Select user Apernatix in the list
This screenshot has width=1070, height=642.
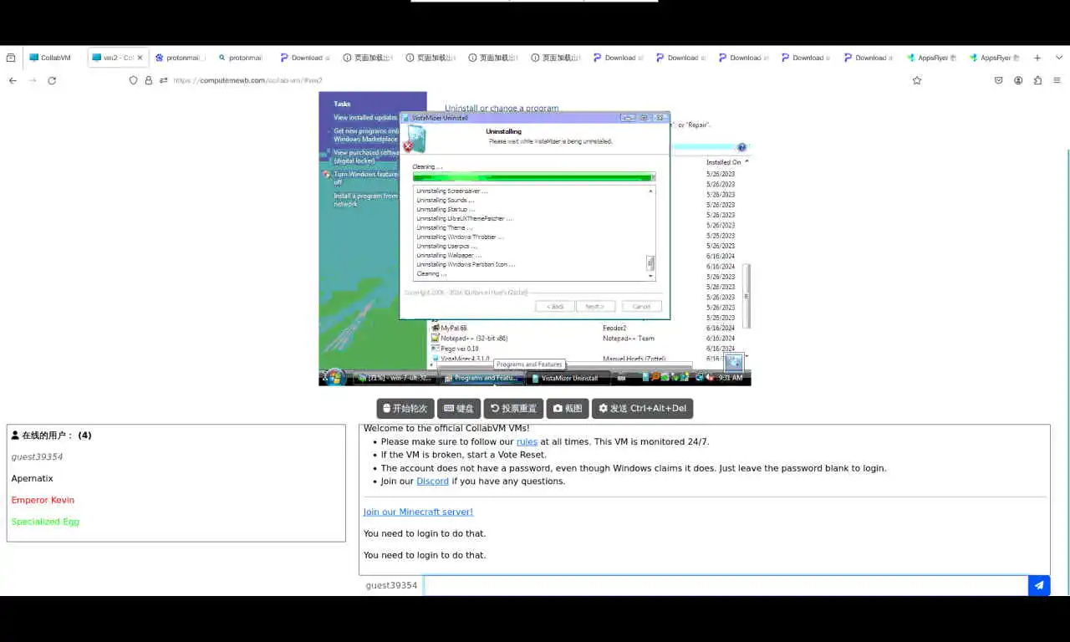pos(32,478)
